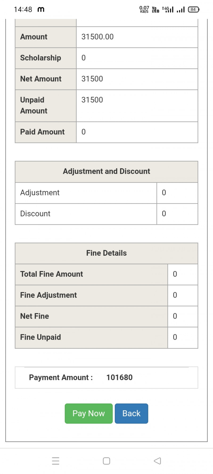Tap the 'm' notification icon
The width and height of the screenshot is (213, 474).
(x=41, y=10)
